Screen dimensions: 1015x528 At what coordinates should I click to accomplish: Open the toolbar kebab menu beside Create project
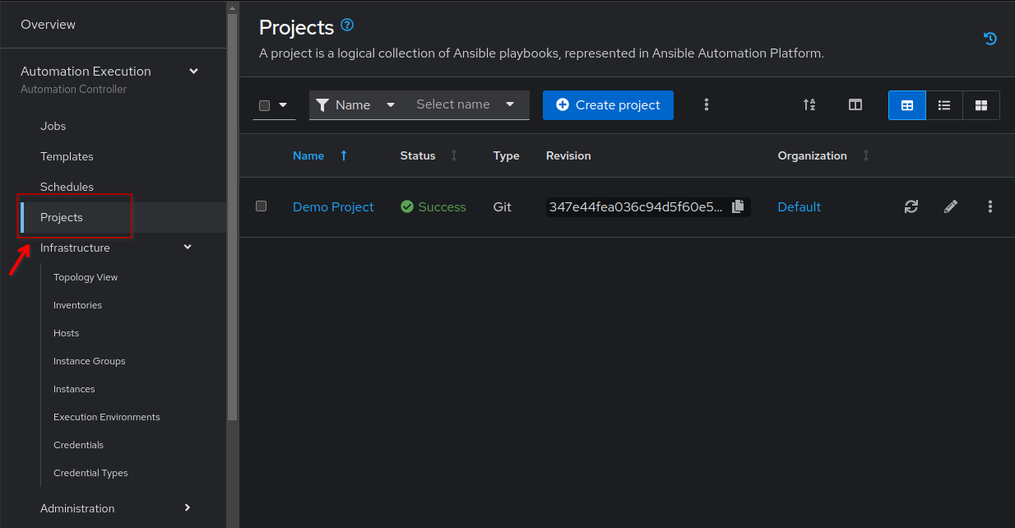706,104
